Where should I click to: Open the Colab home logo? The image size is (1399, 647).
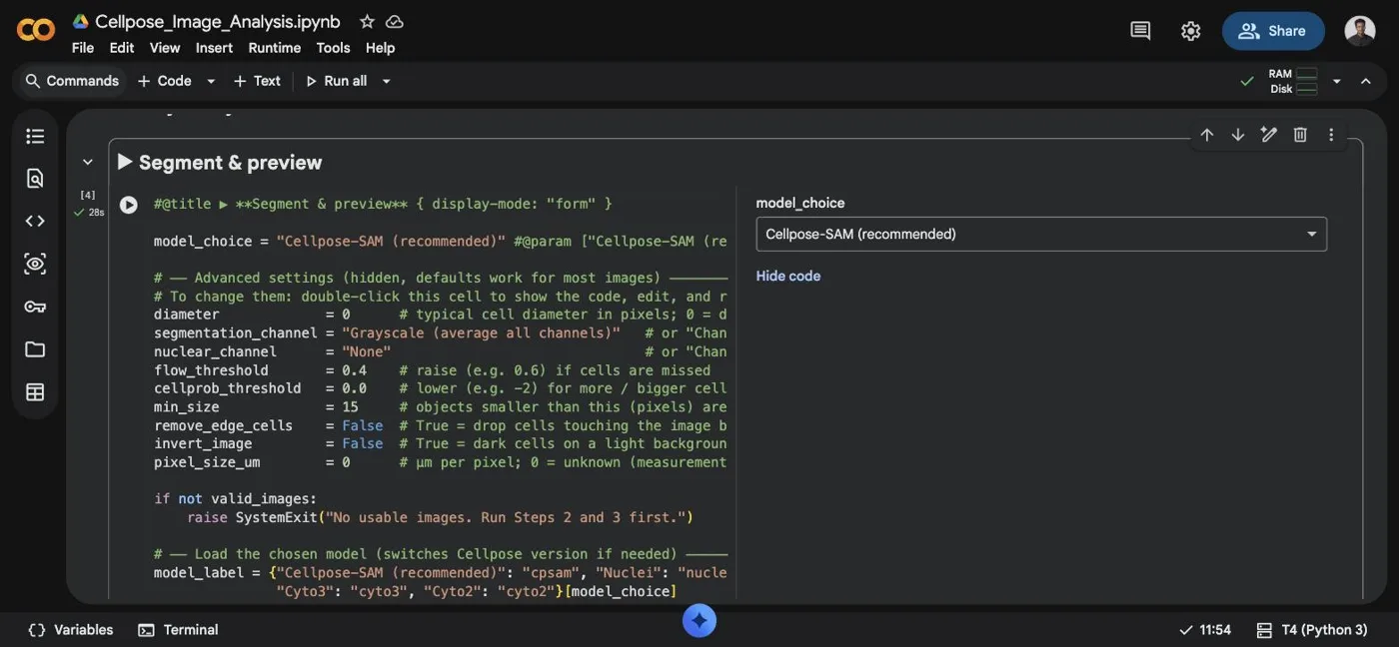pyautogui.click(x=36, y=31)
